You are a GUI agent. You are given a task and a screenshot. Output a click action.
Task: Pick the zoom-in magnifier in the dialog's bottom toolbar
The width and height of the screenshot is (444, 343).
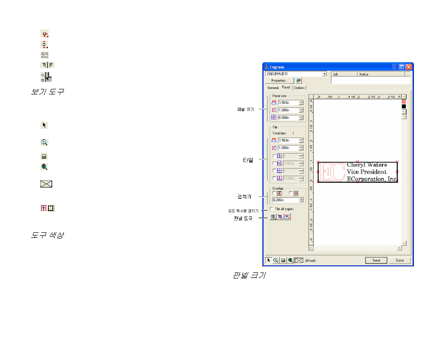coord(276,260)
